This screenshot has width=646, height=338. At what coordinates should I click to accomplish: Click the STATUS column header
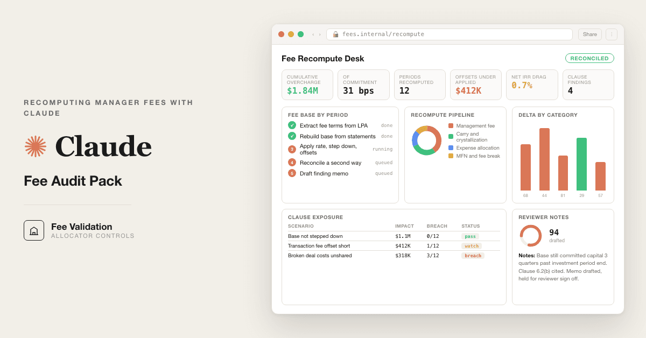click(x=471, y=226)
